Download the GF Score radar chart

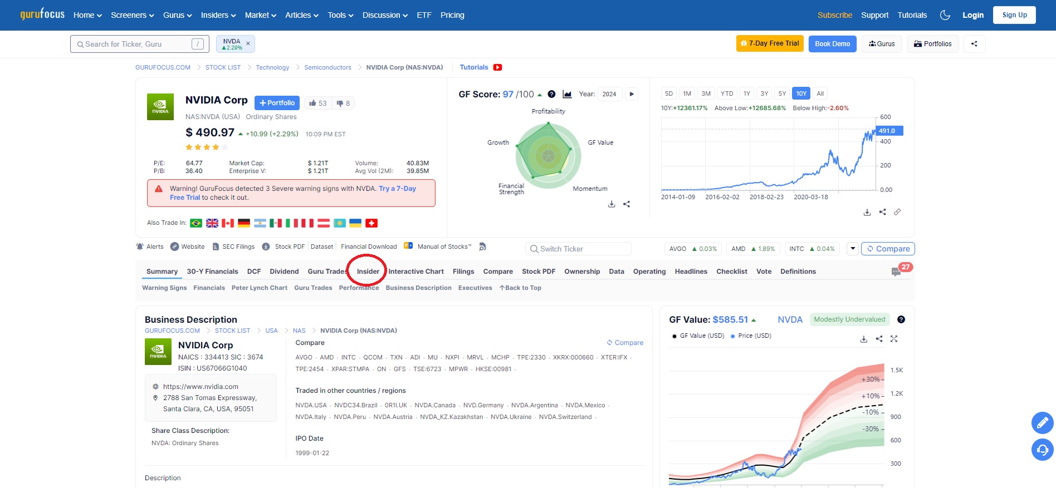[x=612, y=204]
